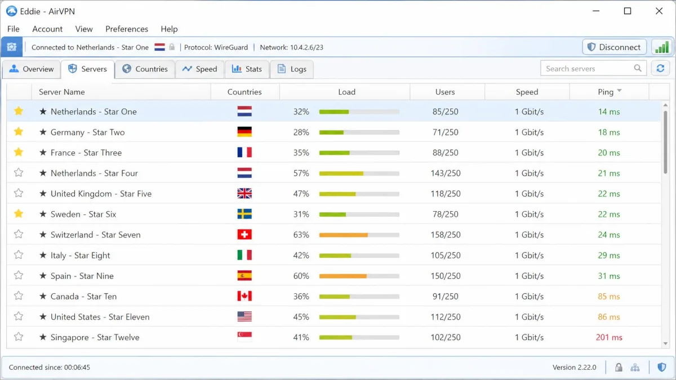Click the shield icon in the status bar
676x380 pixels.
click(x=662, y=367)
